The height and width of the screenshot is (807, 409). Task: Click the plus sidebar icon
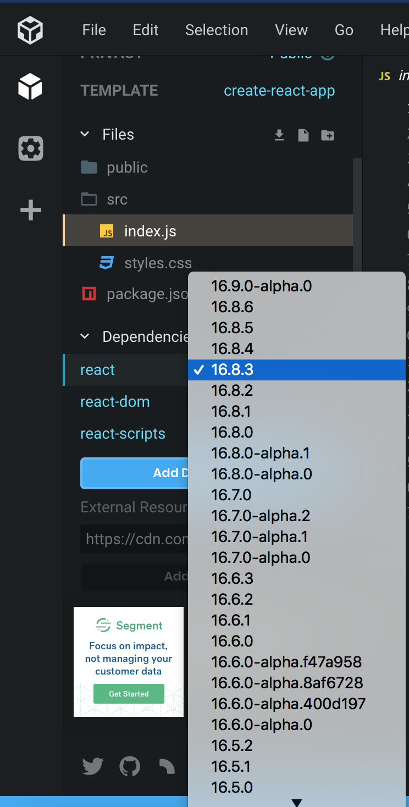pos(31,210)
